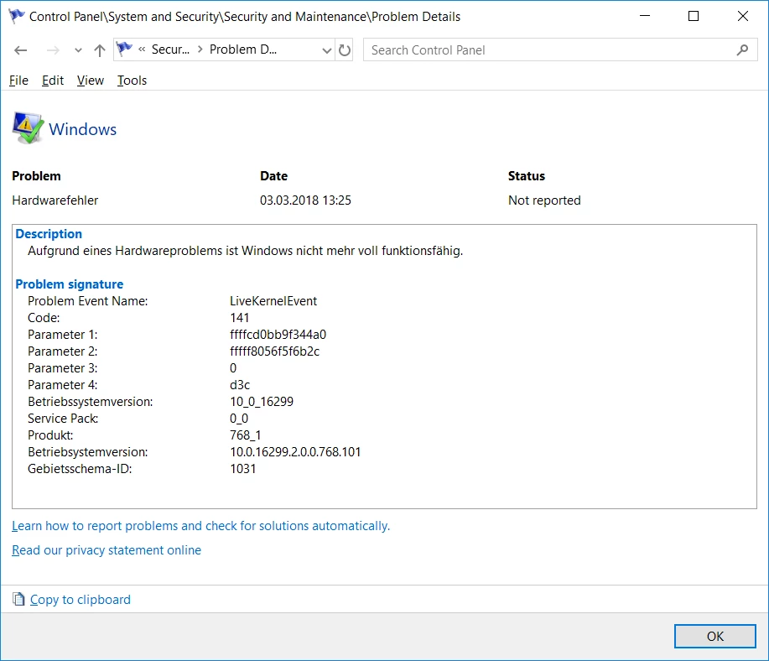Click the title bar flag icon
The width and height of the screenshot is (769, 661).
pyautogui.click(x=16, y=16)
